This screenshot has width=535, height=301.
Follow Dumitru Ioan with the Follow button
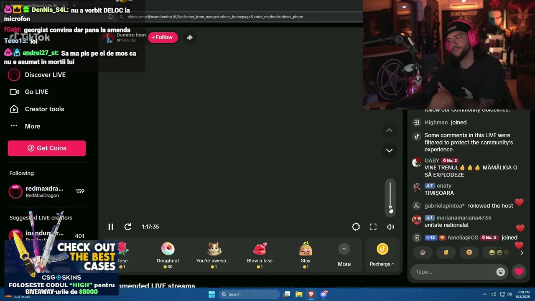coord(163,37)
